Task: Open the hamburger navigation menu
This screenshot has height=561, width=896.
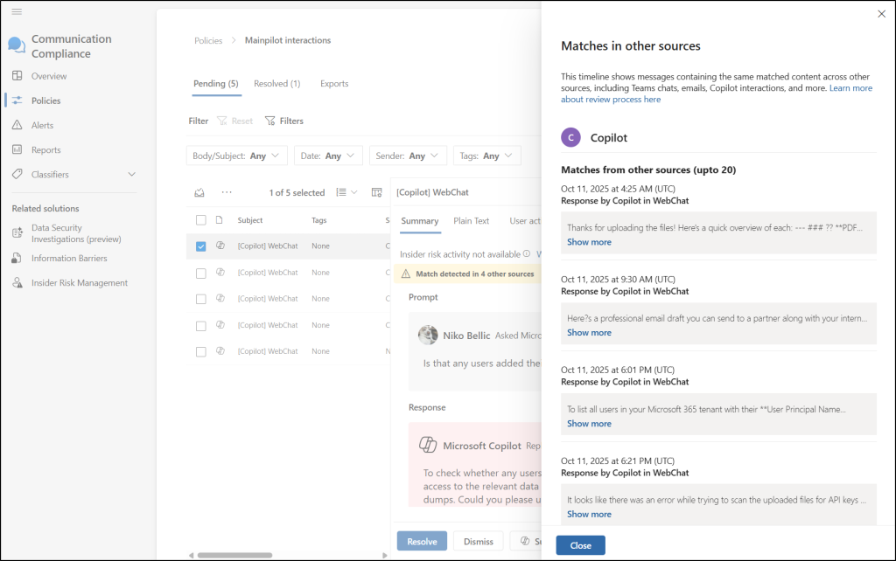Action: [x=17, y=10]
